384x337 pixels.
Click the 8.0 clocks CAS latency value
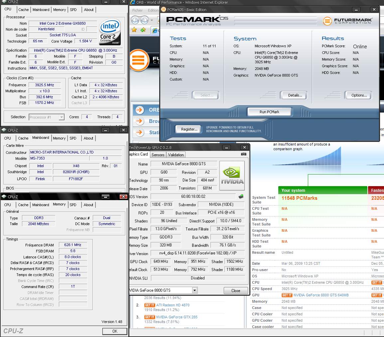[73, 257]
